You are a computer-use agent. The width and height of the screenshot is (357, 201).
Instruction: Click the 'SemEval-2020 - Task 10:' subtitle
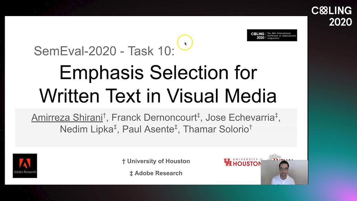coord(104,51)
